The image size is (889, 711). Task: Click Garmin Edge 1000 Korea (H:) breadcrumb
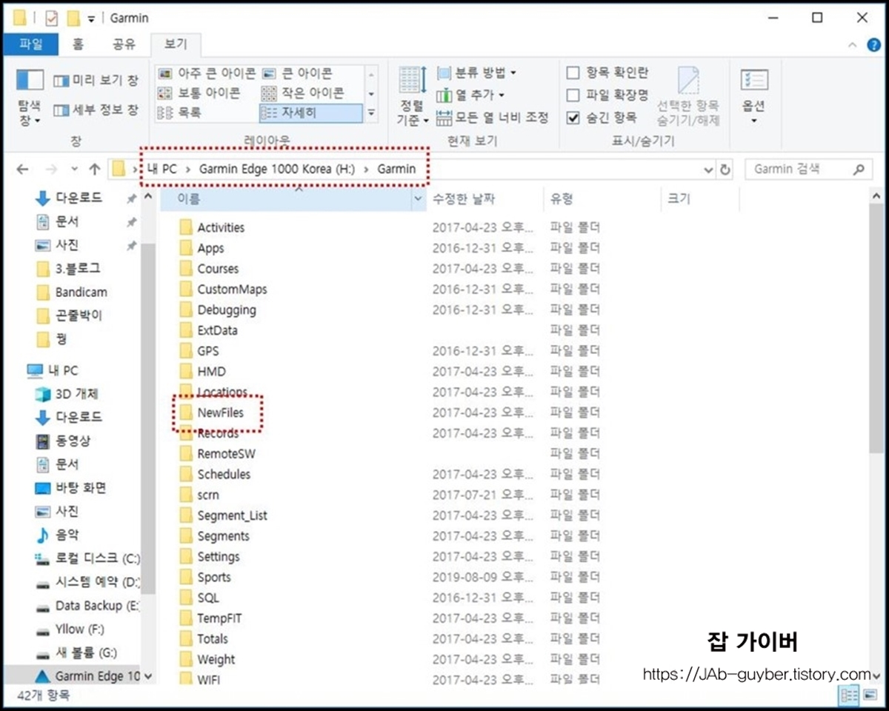[x=276, y=169]
